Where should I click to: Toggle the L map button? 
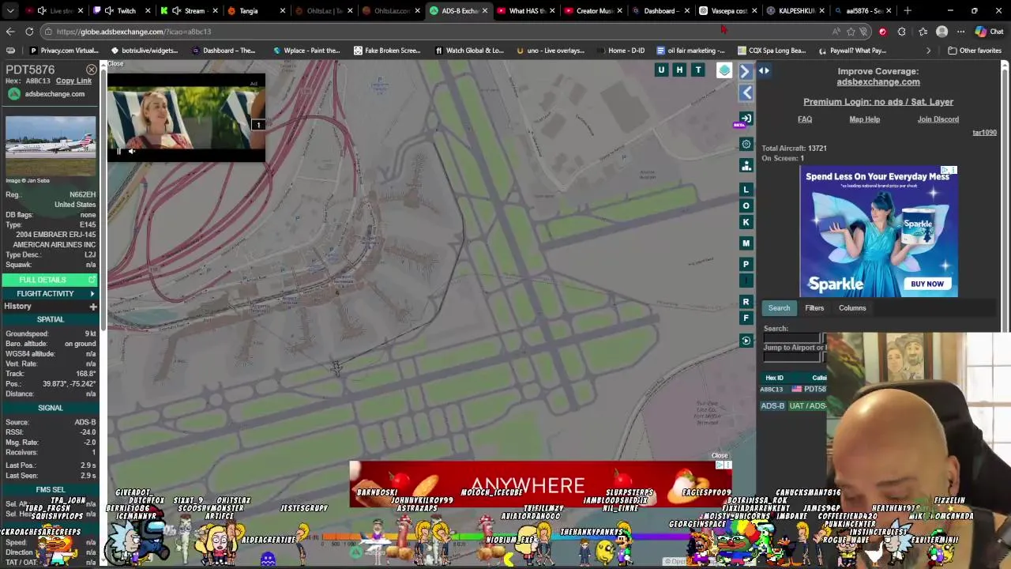pyautogui.click(x=746, y=190)
